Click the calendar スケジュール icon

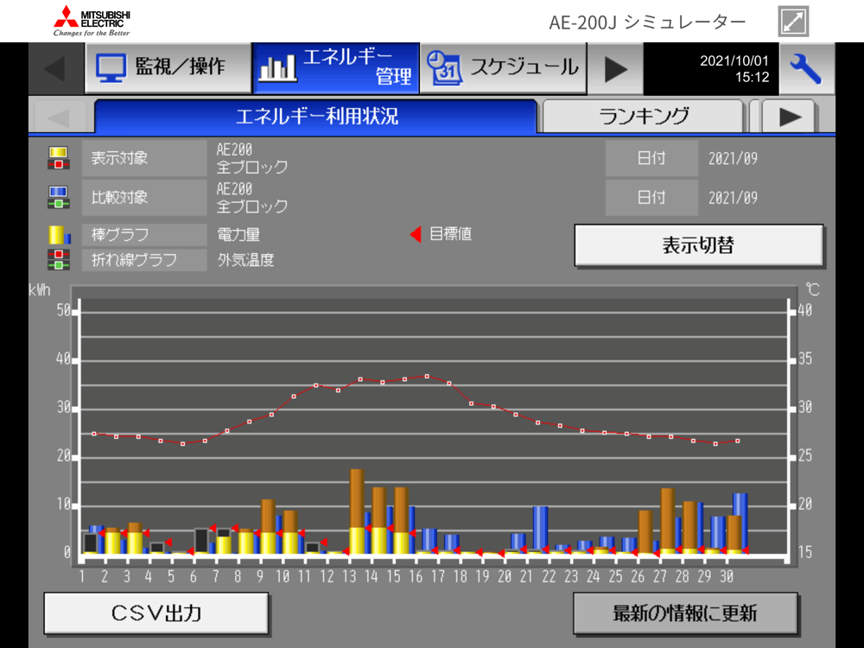point(445,68)
